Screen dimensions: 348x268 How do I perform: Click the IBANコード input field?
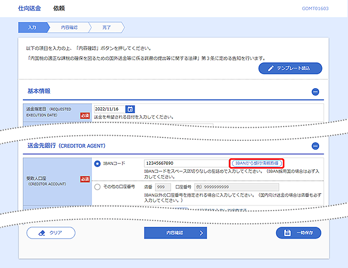pyautogui.click(x=186, y=163)
